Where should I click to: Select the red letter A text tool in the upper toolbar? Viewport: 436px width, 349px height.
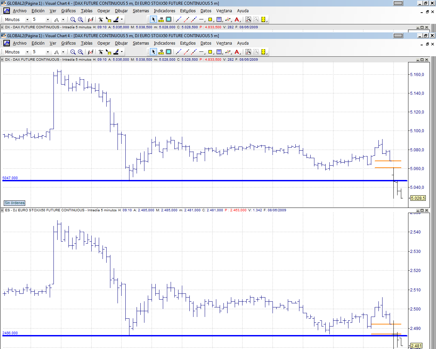(237, 19)
